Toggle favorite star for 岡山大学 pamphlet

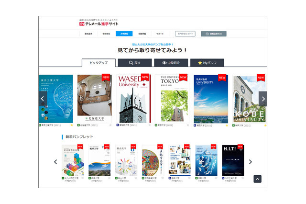(x=136, y=178)
